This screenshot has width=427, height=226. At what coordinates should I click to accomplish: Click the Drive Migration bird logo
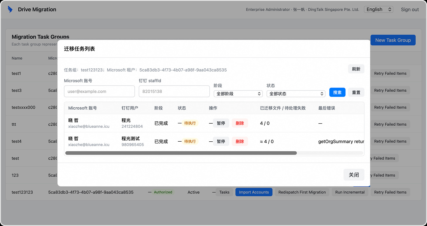10,9
